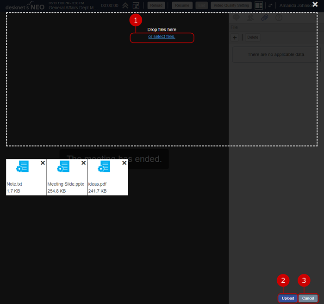Click the screen share icon in the toolbar

tap(136, 6)
